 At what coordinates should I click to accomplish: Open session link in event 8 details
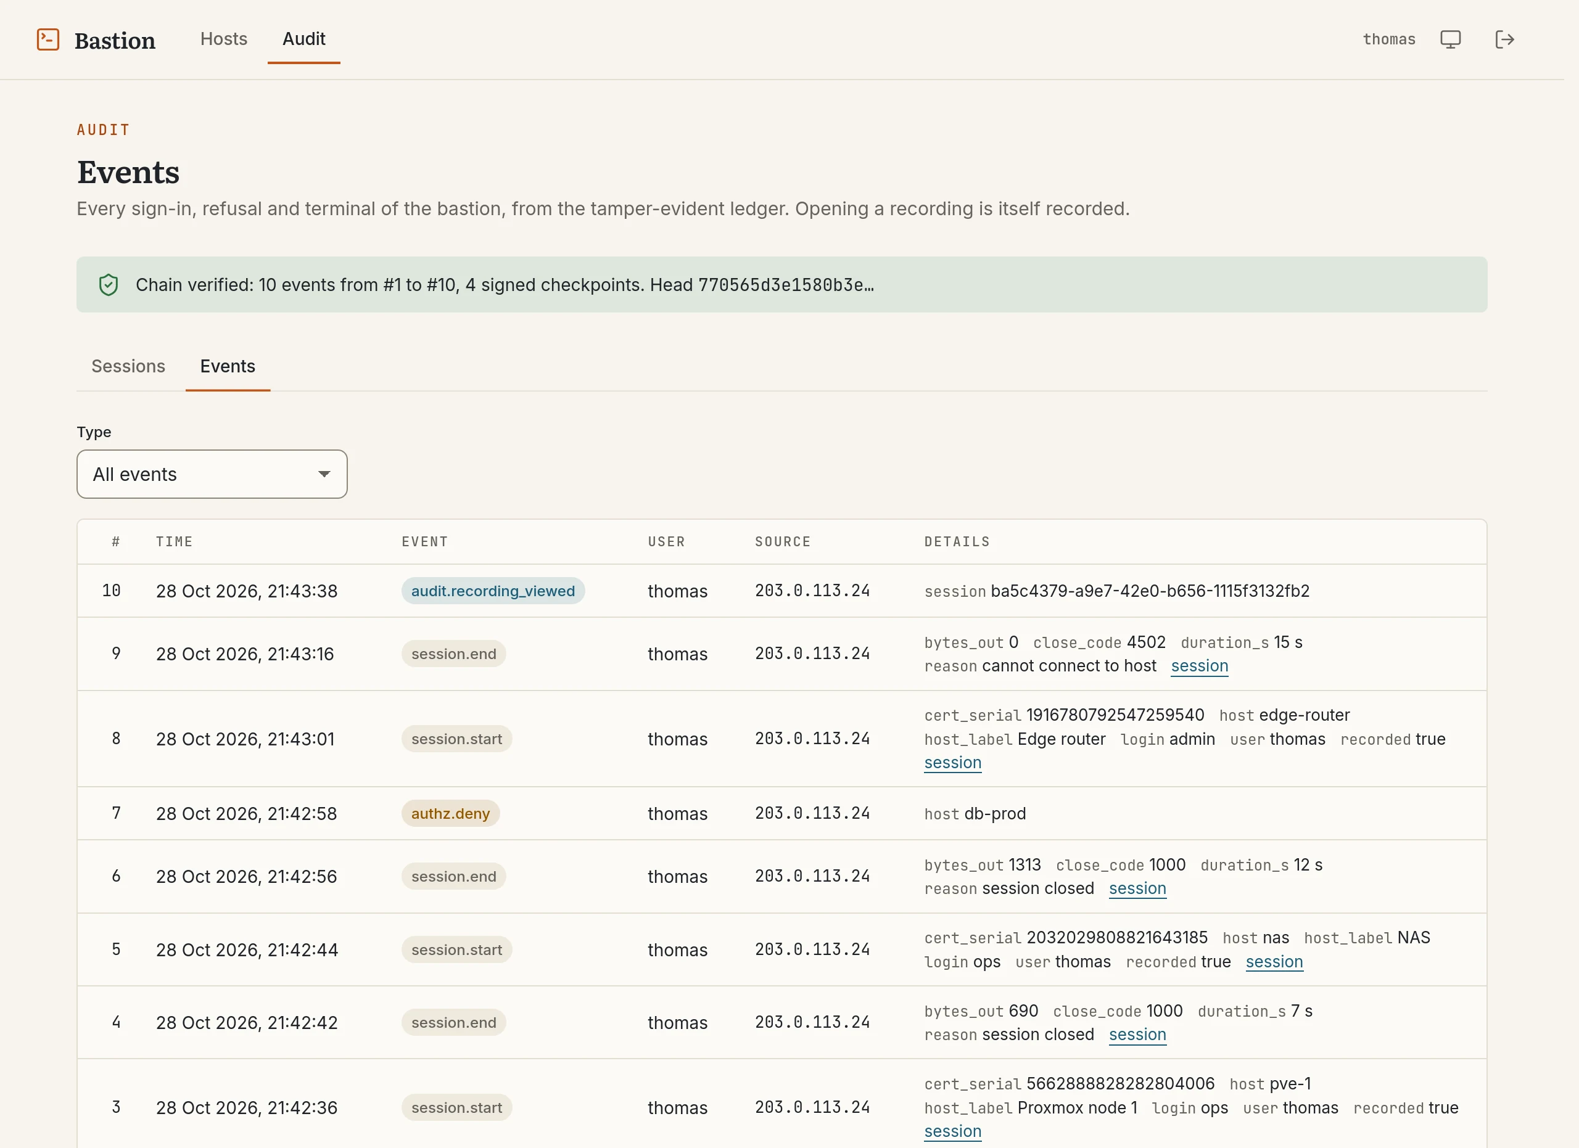point(952,763)
